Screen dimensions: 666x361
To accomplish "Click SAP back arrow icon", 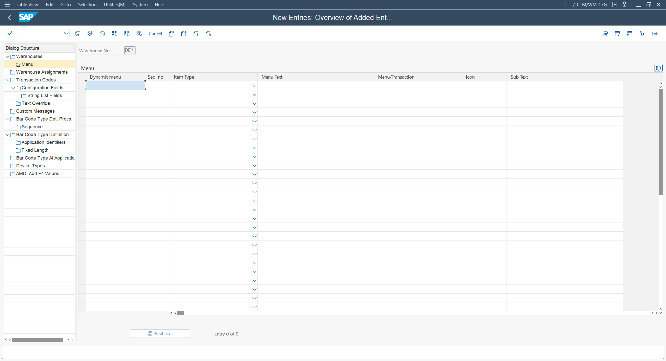I will click(9, 17).
